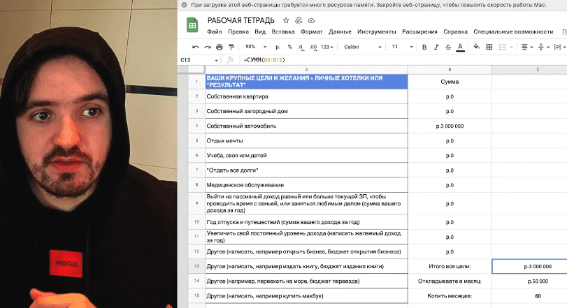Screen dimensions: 567x308
Task: Select the р.50 000 cell
Action: 529,281
